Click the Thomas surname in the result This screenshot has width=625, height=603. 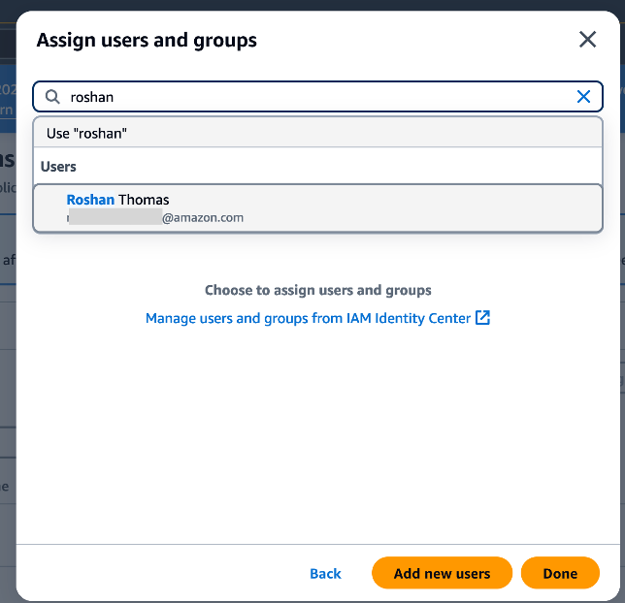click(144, 200)
